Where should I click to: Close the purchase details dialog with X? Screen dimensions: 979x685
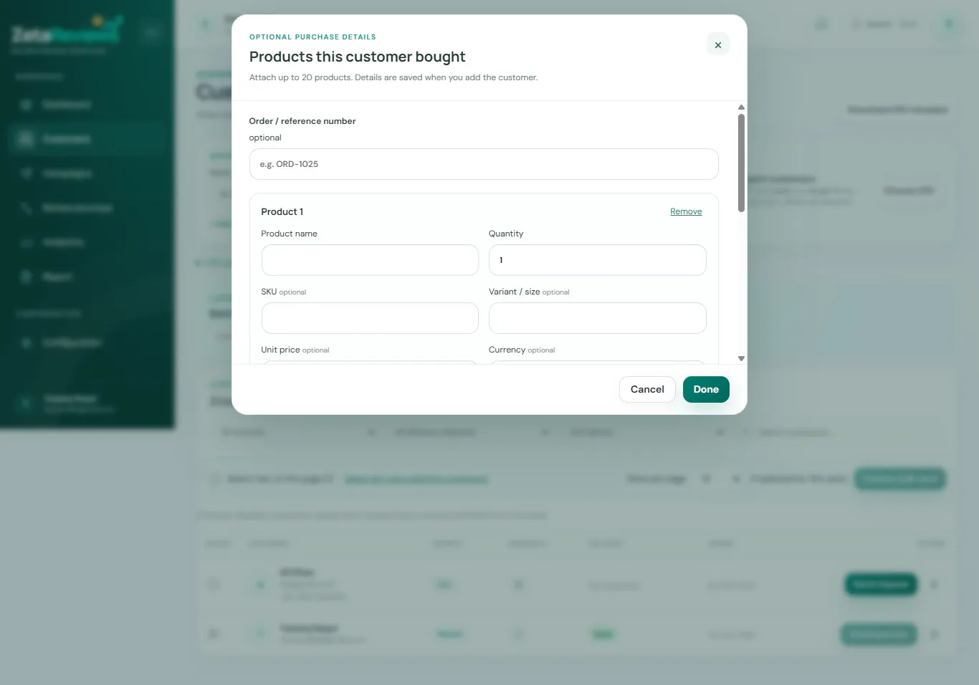coord(717,44)
